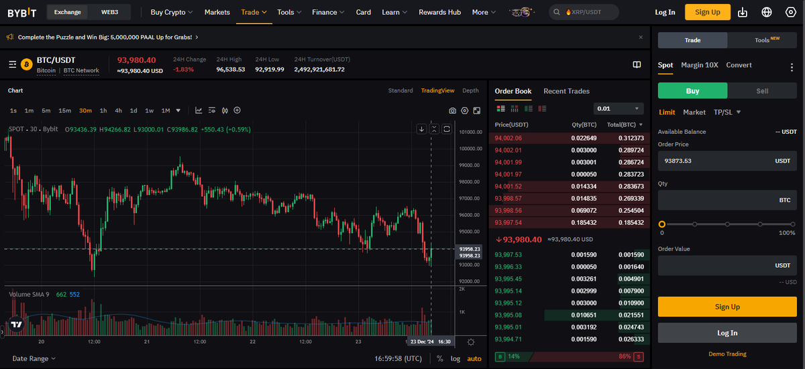Switch to Standard chart tab

(x=400, y=90)
